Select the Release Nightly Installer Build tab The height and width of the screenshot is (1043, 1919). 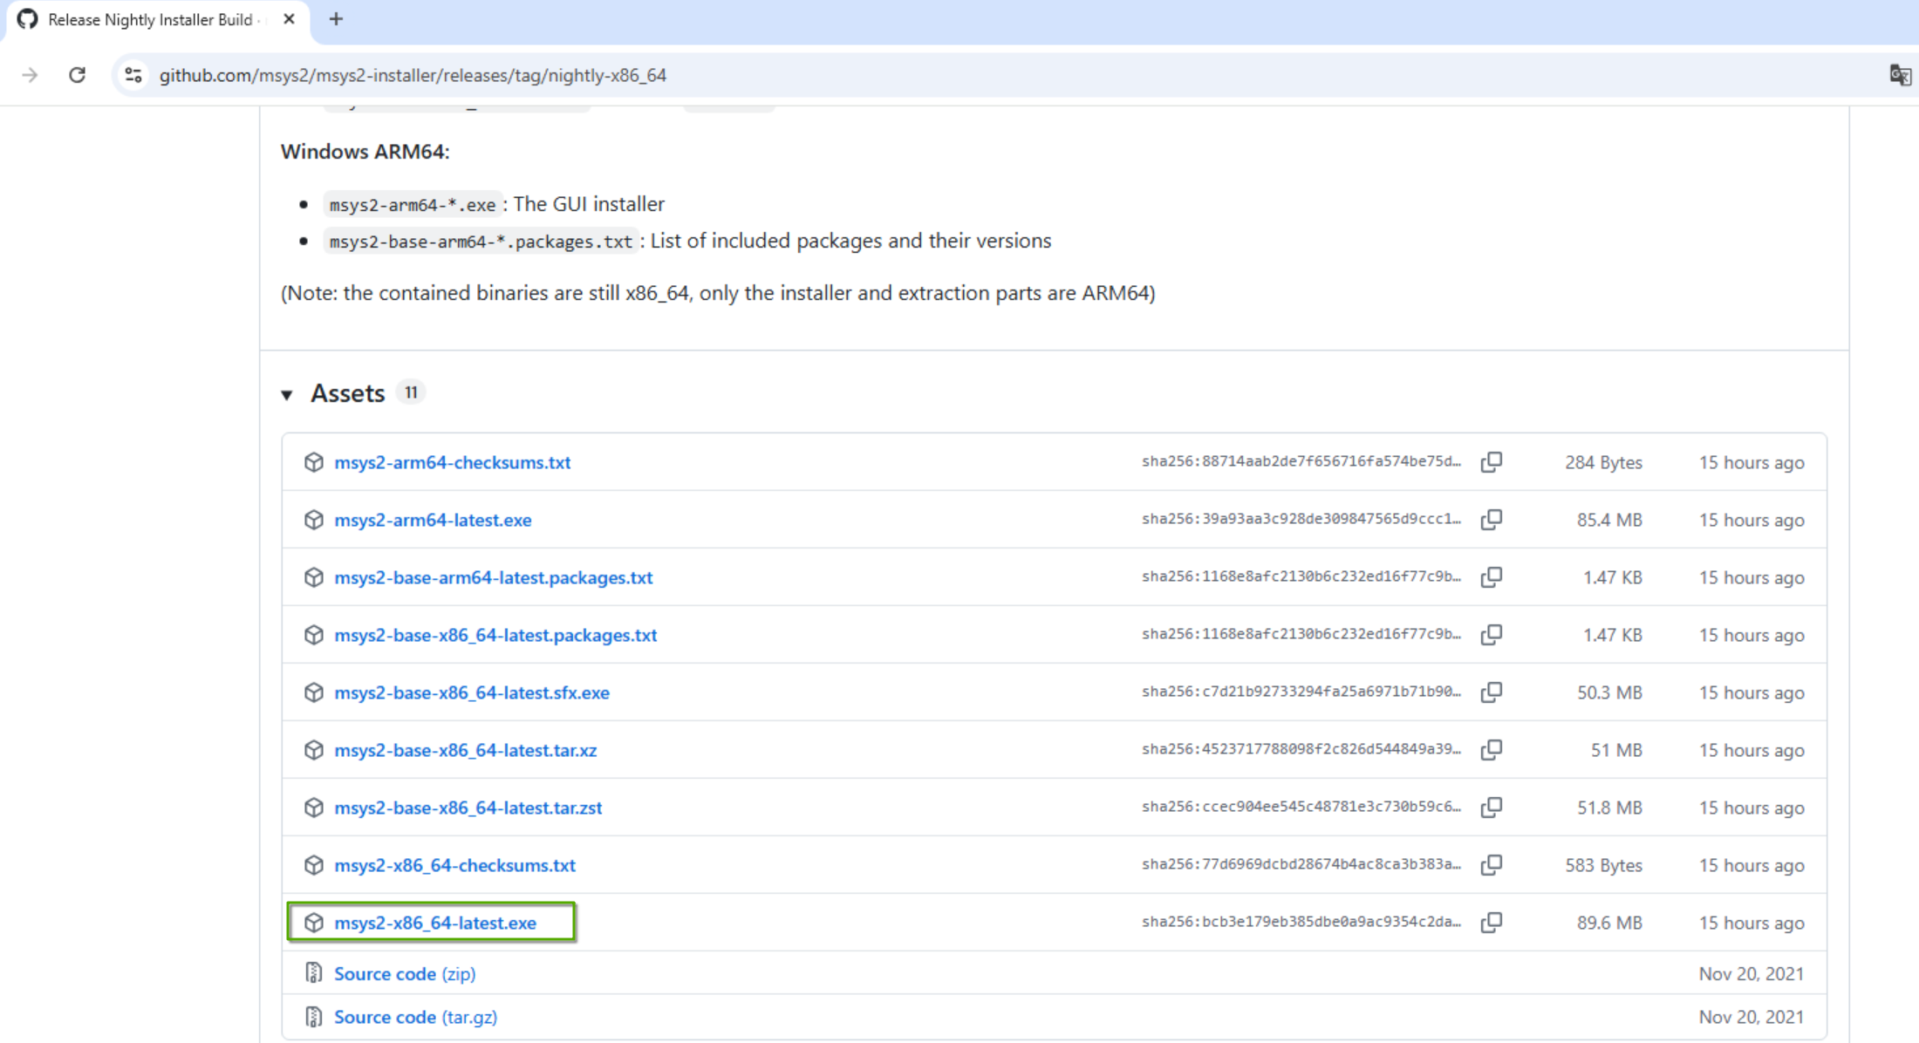pos(150,19)
